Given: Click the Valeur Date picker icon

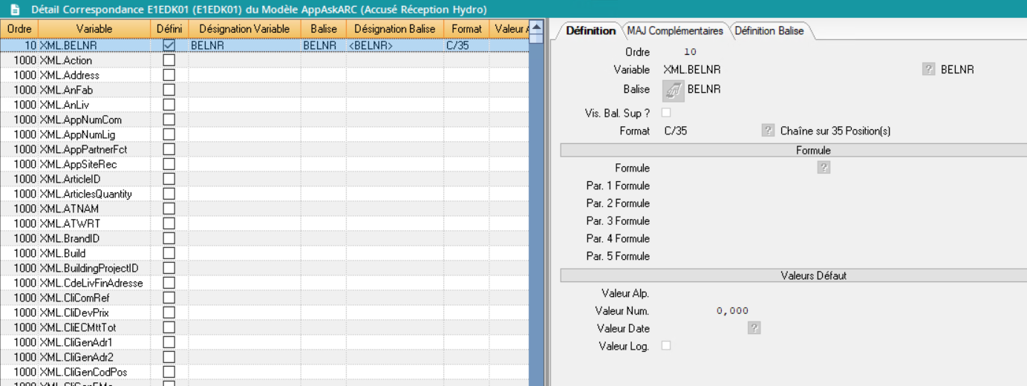Looking at the screenshot, I should point(754,328).
